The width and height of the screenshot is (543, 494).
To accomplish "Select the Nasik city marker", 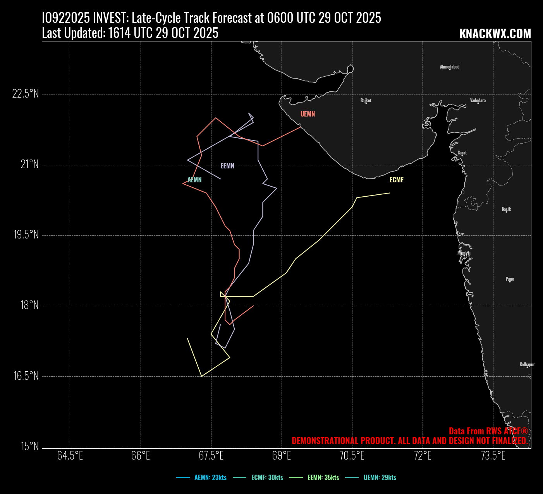I will pyautogui.click(x=506, y=211).
